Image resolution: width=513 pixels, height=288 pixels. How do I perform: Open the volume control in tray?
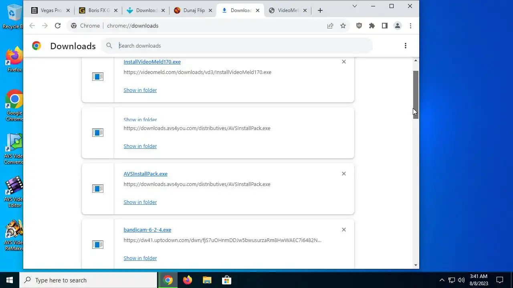point(461,280)
